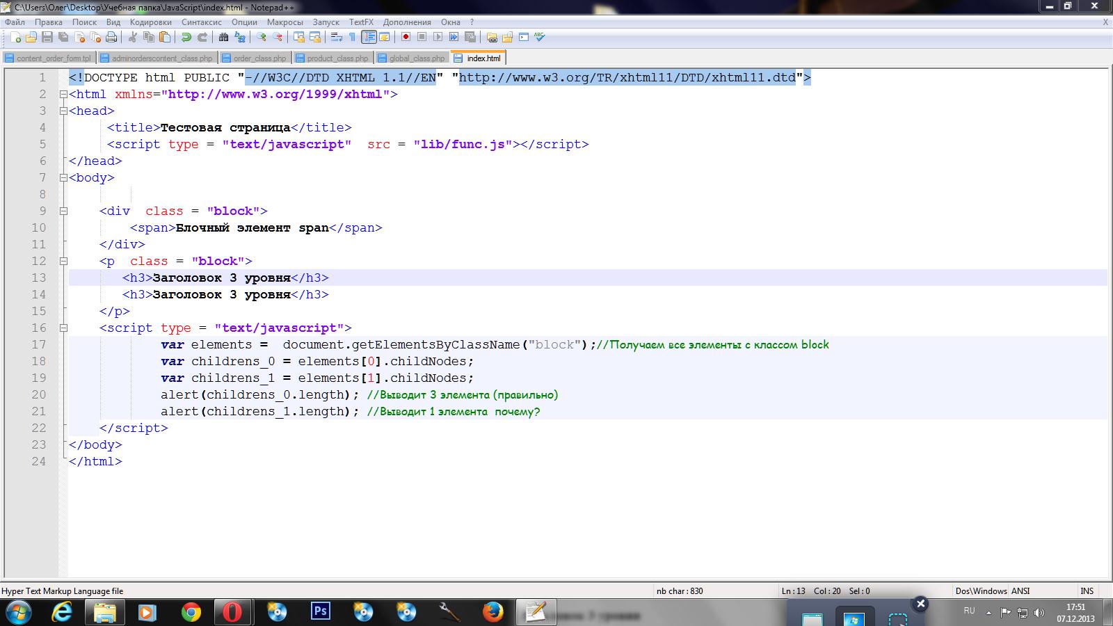Click line number 21 in the margin
Screen dimensions: 1113x626
coord(39,411)
